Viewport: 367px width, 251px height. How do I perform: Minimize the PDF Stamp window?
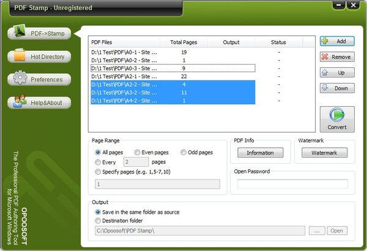(339, 5)
